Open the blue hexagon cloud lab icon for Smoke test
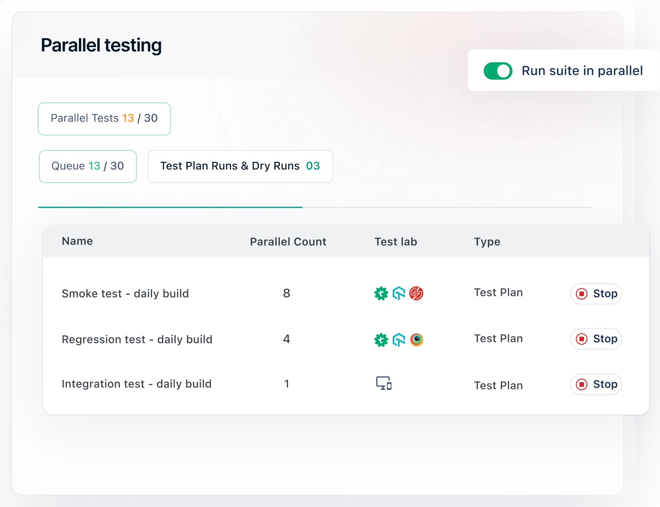Viewport: 660px width, 507px height. pos(398,294)
